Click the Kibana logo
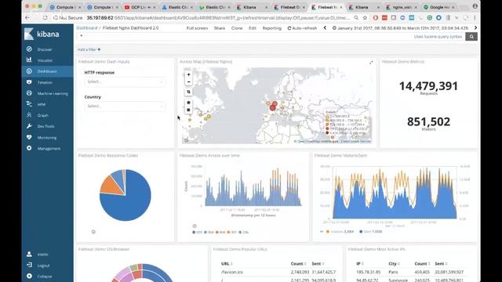Screen dimensions: 502x282 click(42, 34)
